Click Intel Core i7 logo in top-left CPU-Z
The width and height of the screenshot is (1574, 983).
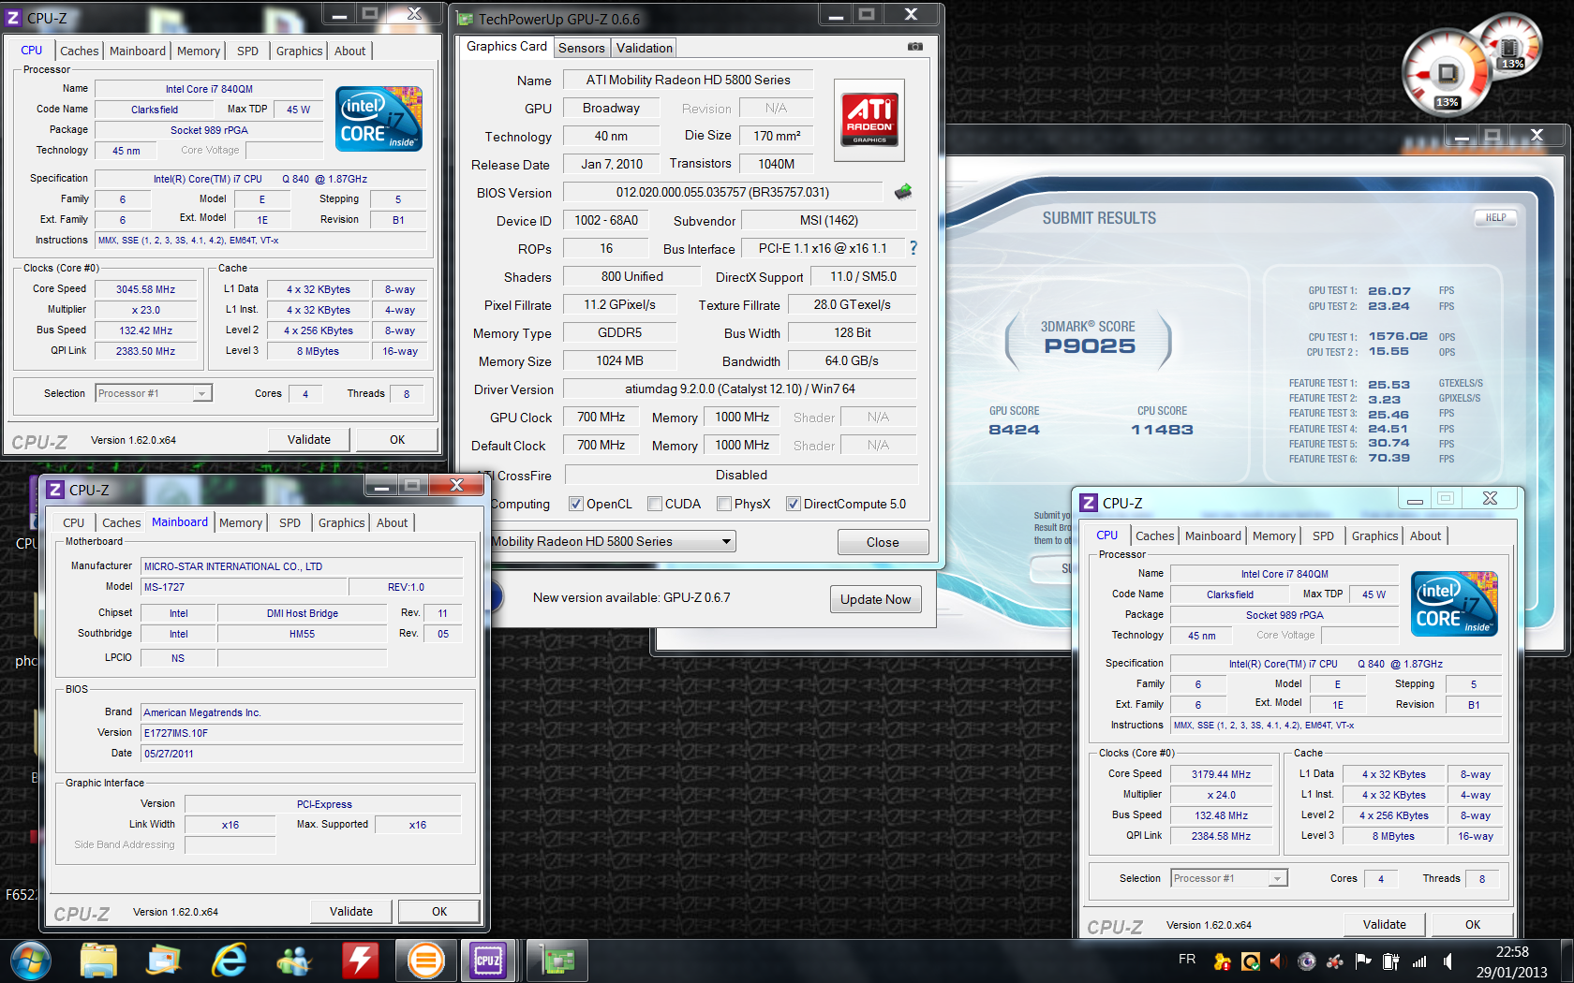pyautogui.click(x=379, y=119)
